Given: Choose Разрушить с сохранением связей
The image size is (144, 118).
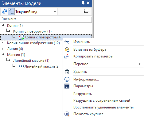Looking at the screenshot, I should [103, 100].
